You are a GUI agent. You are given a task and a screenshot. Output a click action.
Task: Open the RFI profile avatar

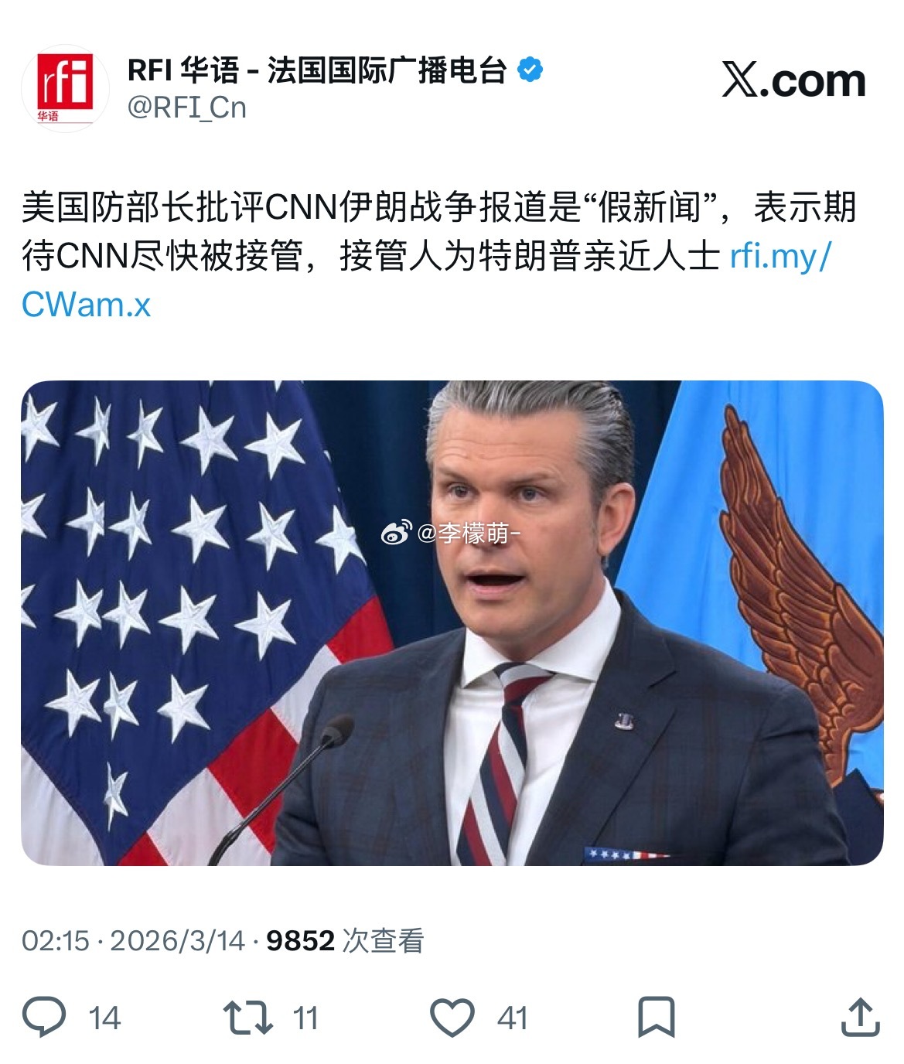tap(66, 88)
